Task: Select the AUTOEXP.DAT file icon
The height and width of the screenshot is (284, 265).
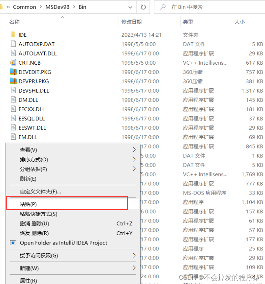Action: [x=13, y=44]
